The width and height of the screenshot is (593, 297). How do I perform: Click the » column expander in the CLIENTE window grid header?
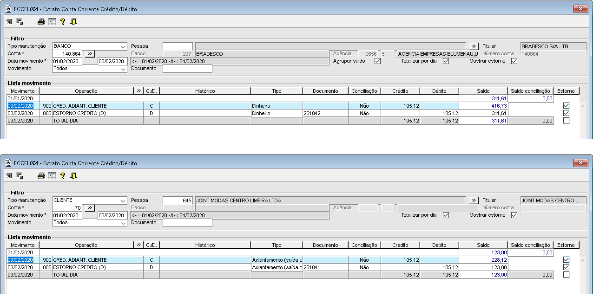pos(138,245)
